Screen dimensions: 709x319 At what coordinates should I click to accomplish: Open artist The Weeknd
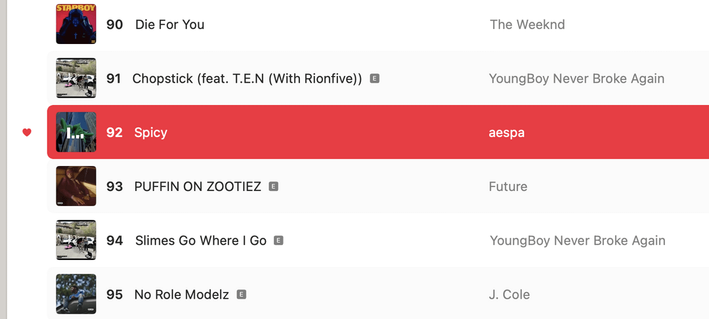pyautogui.click(x=527, y=25)
